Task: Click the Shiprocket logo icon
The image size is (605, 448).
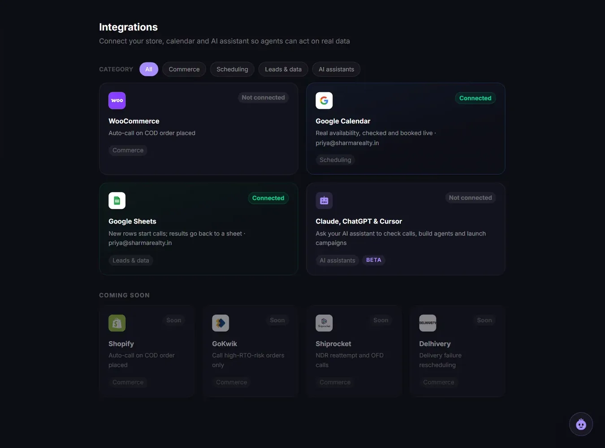Action: coord(324,323)
